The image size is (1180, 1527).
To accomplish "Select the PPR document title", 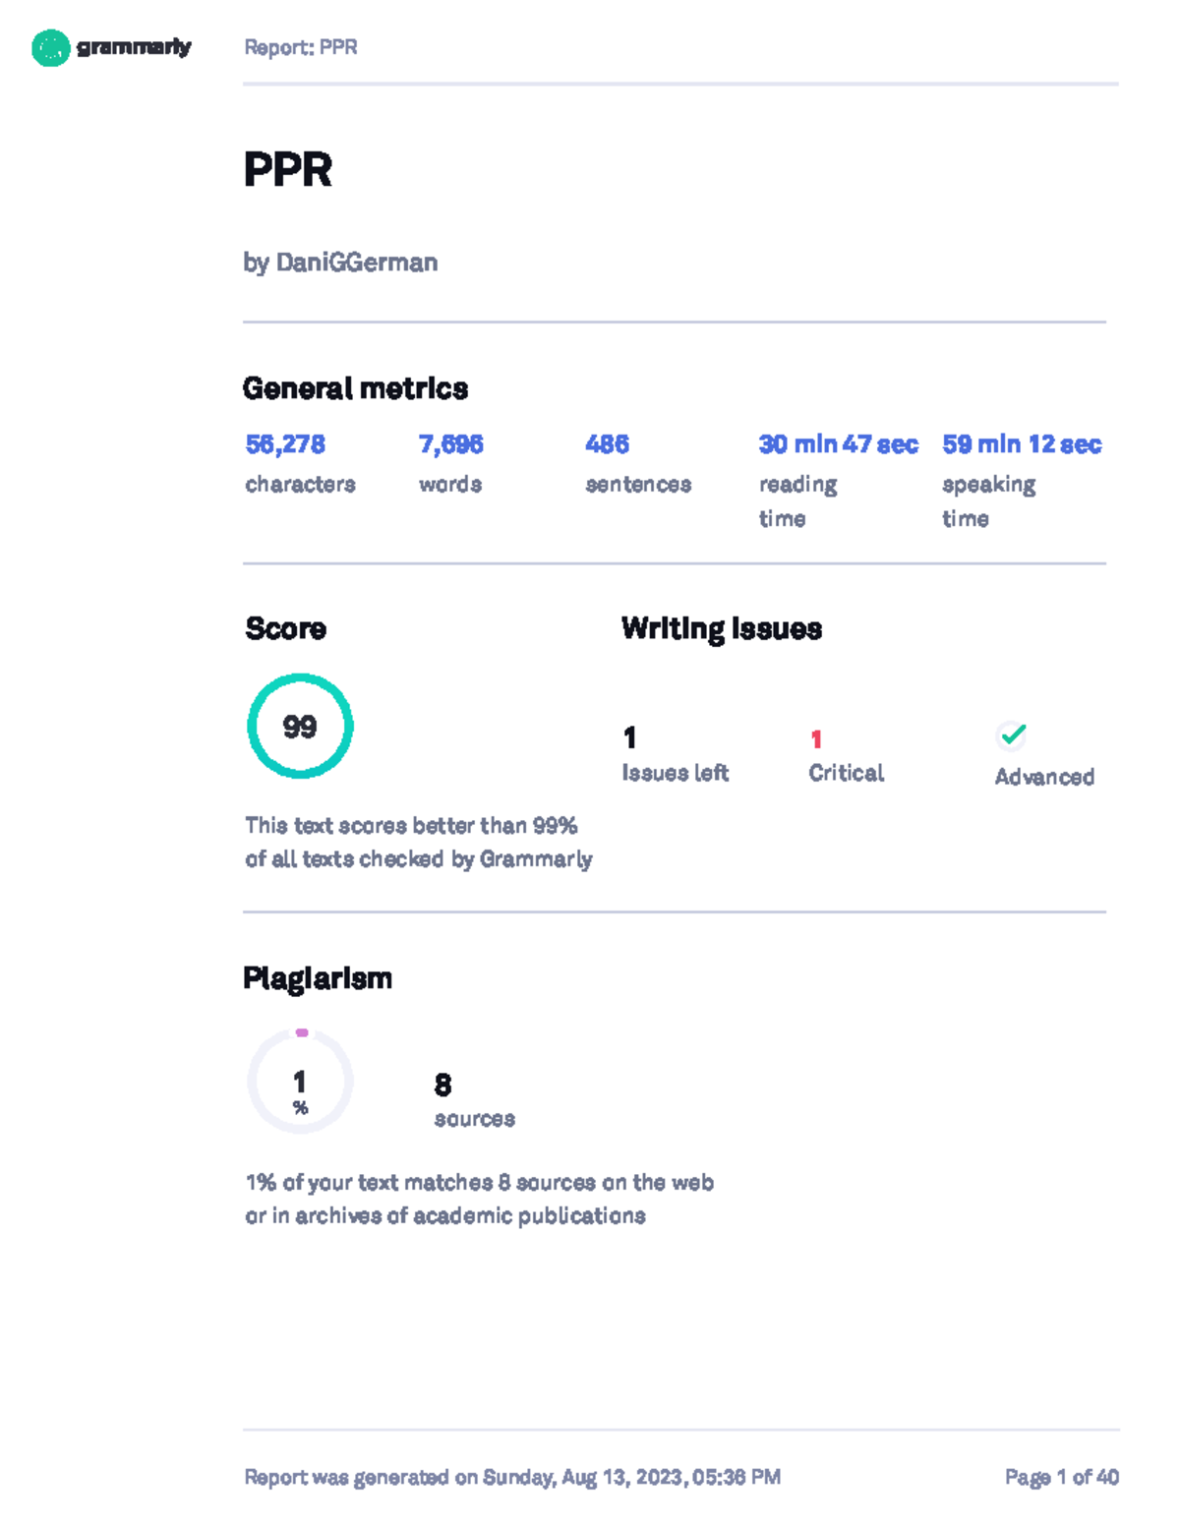I will click(x=287, y=170).
